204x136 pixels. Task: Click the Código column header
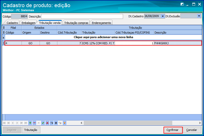13,33
